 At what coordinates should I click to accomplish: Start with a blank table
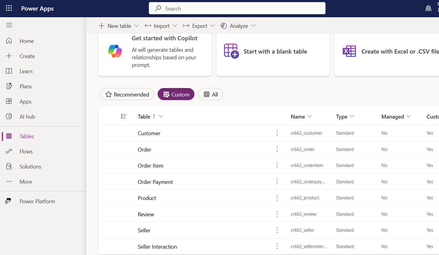click(x=273, y=52)
